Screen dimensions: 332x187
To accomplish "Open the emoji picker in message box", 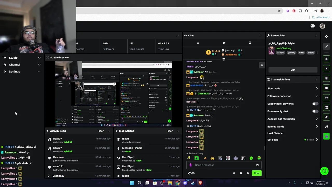I will pos(257,165).
